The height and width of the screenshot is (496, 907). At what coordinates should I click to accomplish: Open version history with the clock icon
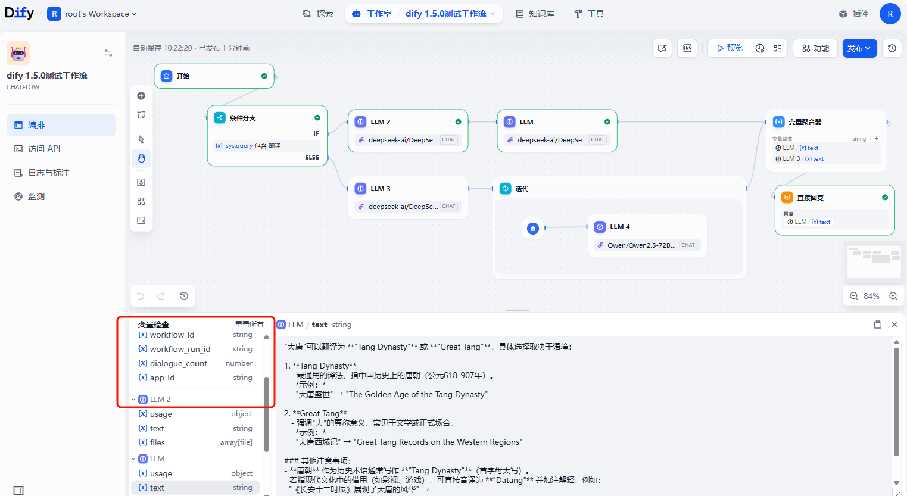[x=892, y=48]
